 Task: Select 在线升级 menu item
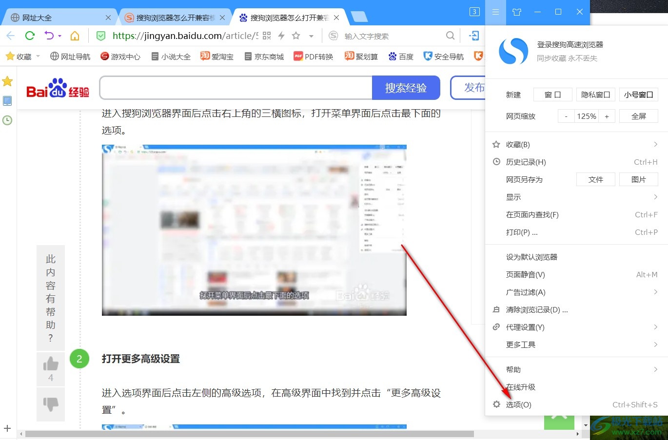[x=576, y=387]
